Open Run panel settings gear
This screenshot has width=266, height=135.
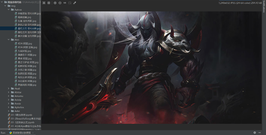click(255, 132)
